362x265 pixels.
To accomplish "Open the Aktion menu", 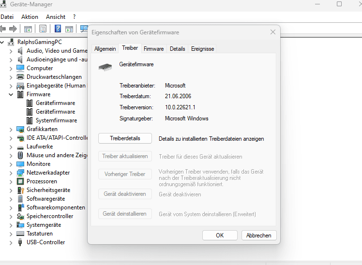I will pos(30,17).
